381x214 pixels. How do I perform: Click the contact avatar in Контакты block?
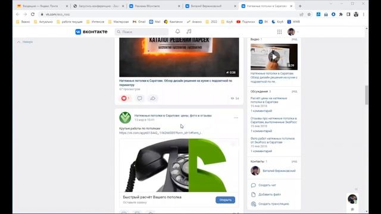tap(255, 171)
